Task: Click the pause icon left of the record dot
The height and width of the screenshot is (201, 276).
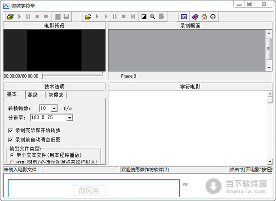Action: (28, 16)
